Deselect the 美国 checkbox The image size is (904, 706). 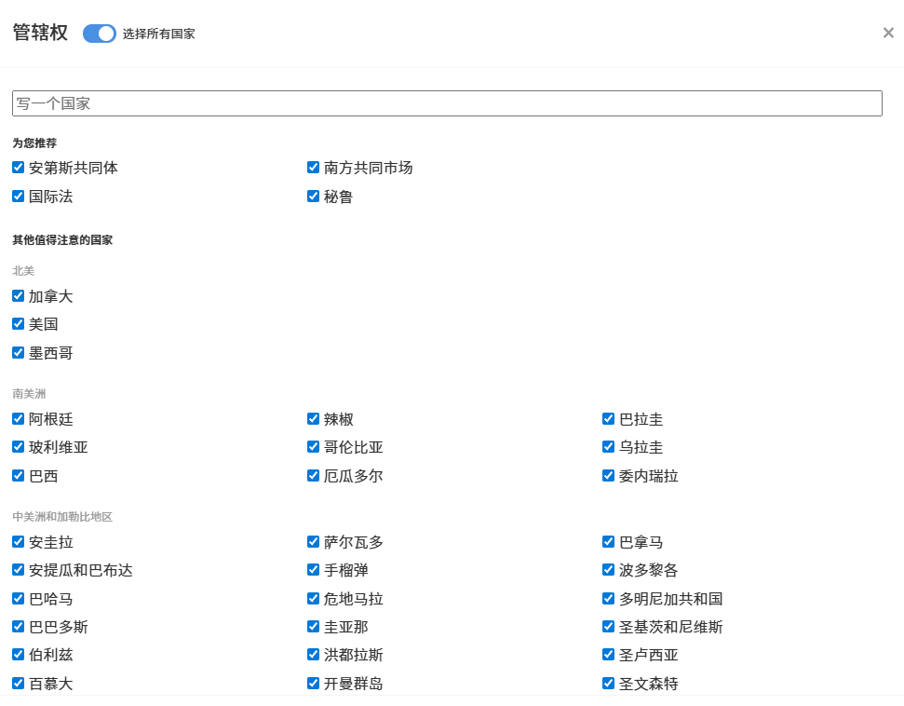tap(19, 324)
